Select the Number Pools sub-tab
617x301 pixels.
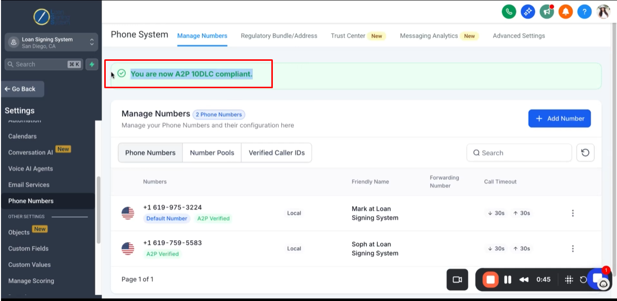click(x=212, y=153)
